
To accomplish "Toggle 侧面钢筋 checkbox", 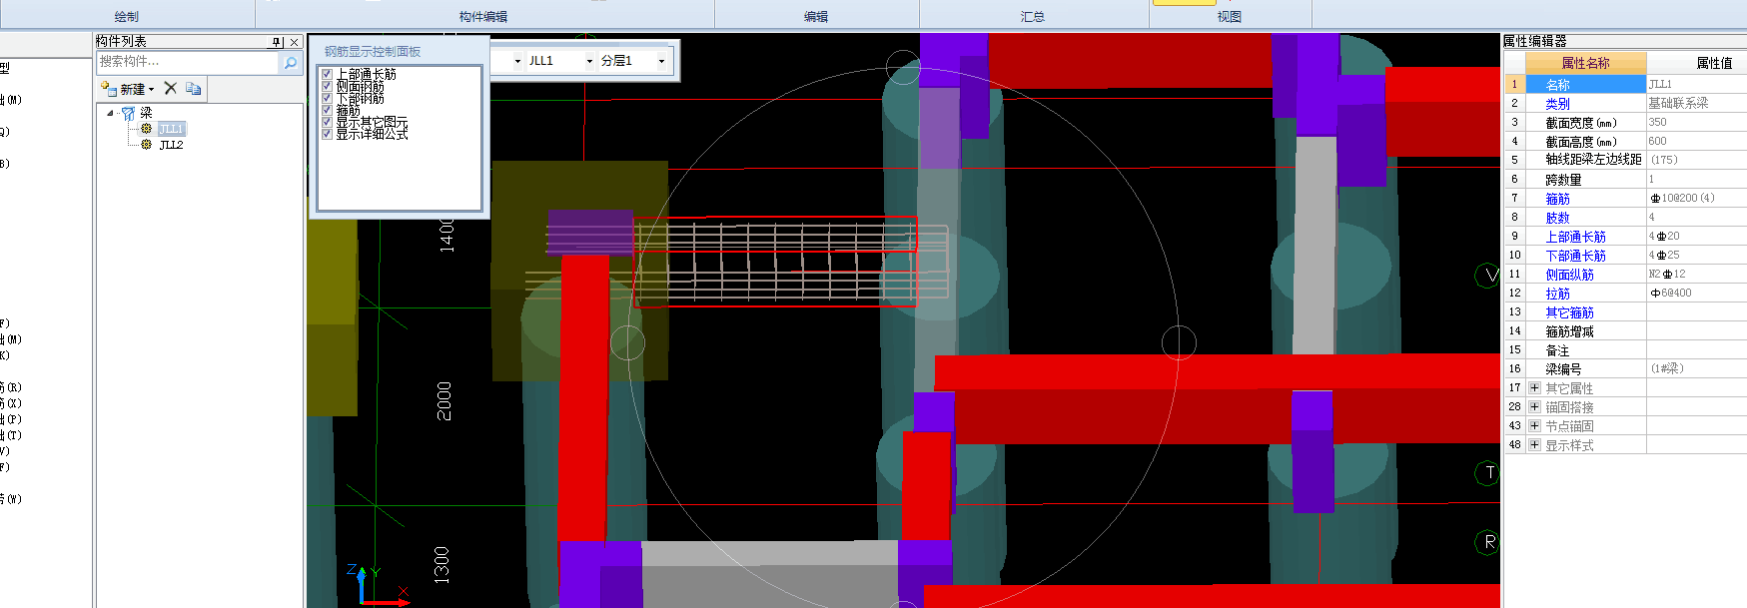I will [327, 86].
